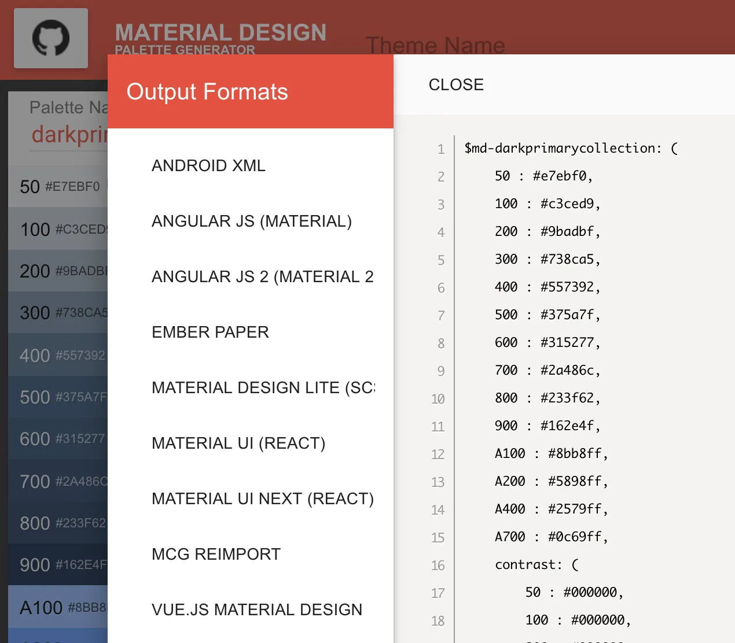Click code line '$md-darkprimarycollection: ('
The width and height of the screenshot is (735, 643).
(x=571, y=148)
